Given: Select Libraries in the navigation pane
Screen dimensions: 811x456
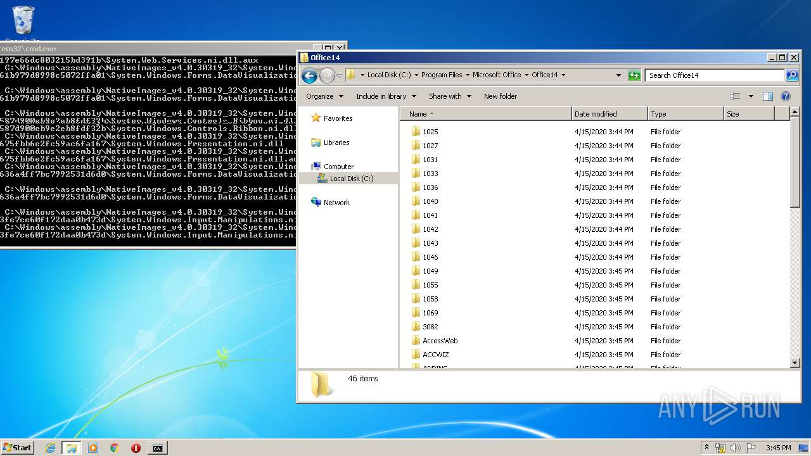Looking at the screenshot, I should 336,142.
